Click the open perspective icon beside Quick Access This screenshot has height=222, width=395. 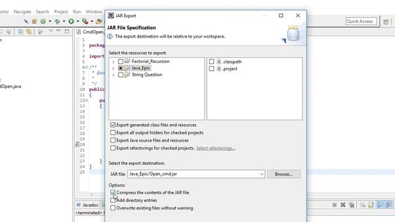pos(386,22)
